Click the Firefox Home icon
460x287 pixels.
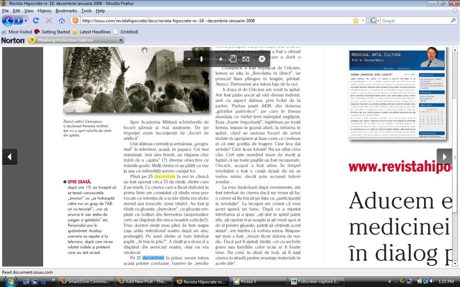pyautogui.click(x=62, y=21)
